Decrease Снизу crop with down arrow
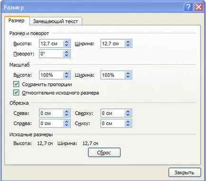Screen dimensions: 206x181 click(x=128, y=125)
